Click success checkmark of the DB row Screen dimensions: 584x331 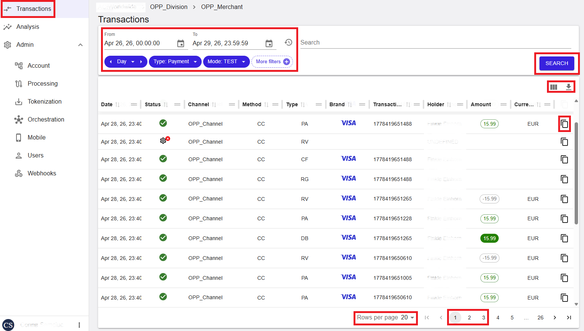coord(163,237)
